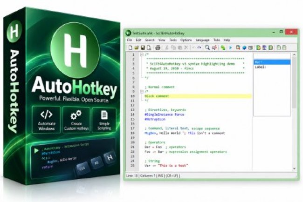The image size is (303, 202).
Task: Open the View menu
Action: point(162,40)
